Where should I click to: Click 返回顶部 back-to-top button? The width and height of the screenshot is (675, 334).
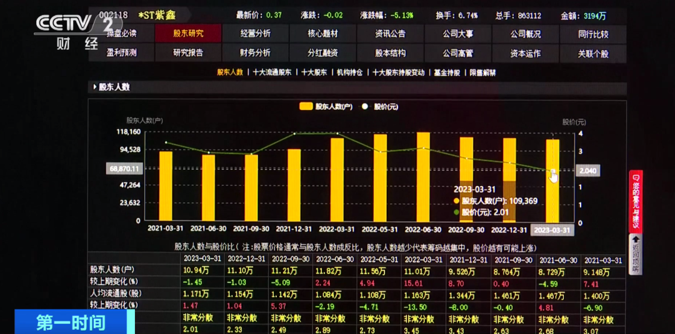pos(636,255)
